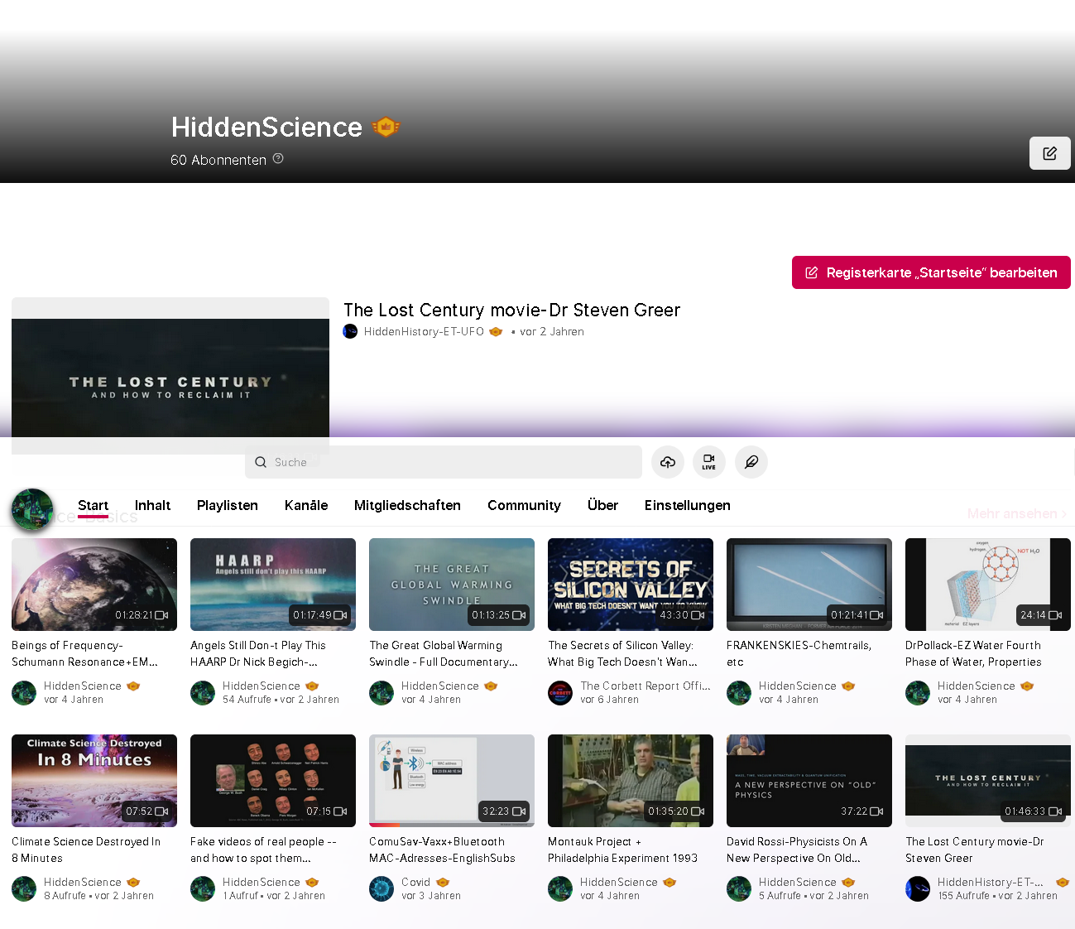
Task: Open the Covid channel name link
Action: 415,882
